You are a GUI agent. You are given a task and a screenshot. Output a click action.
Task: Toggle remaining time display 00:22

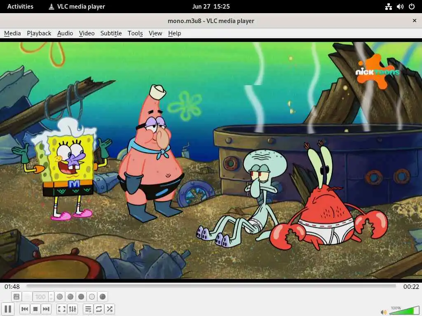point(411,286)
